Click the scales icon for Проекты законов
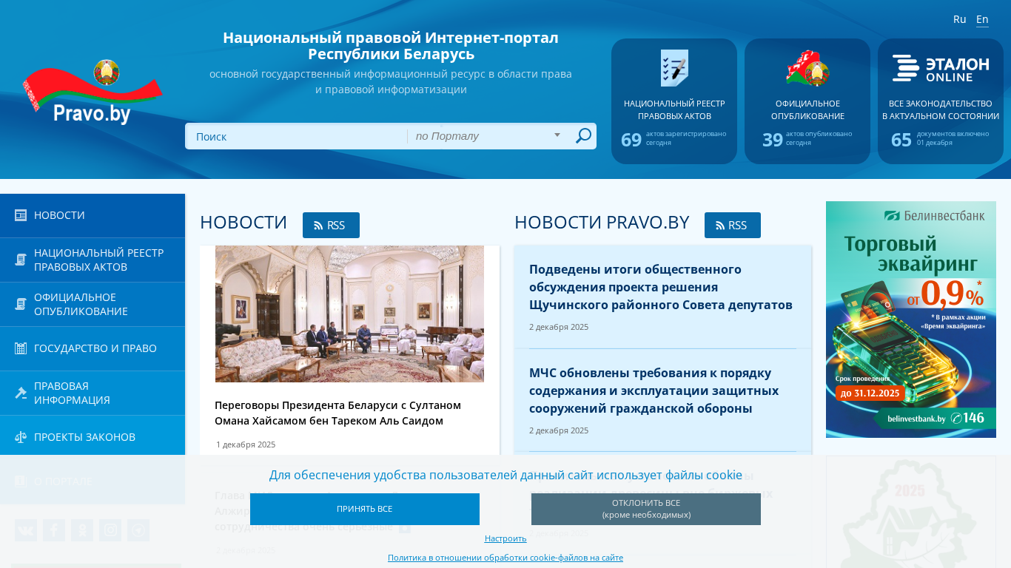The width and height of the screenshot is (1011, 568). (21, 437)
